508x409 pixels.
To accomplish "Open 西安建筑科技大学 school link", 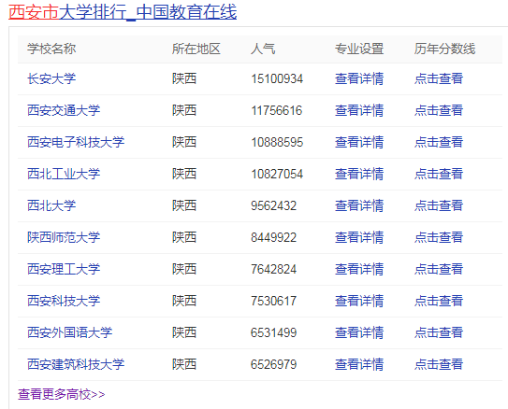I will point(76,364).
